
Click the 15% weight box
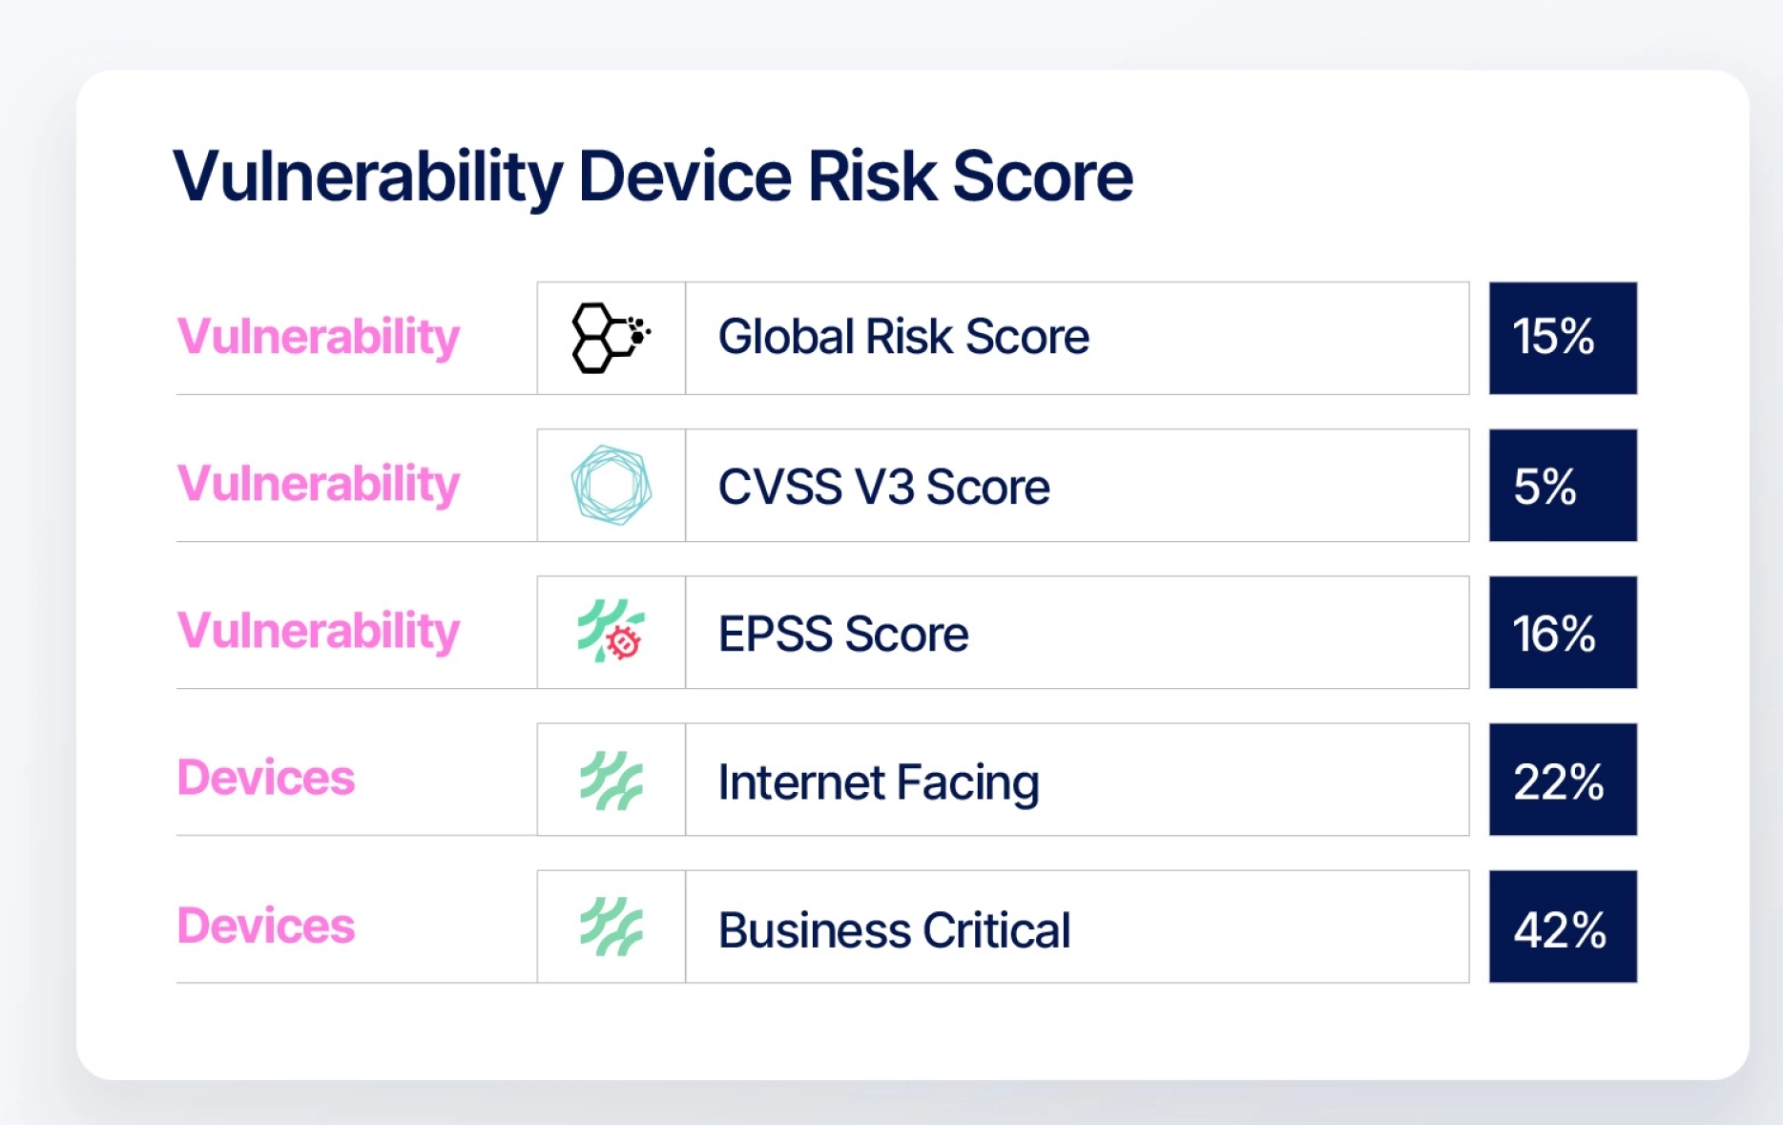1563,338
